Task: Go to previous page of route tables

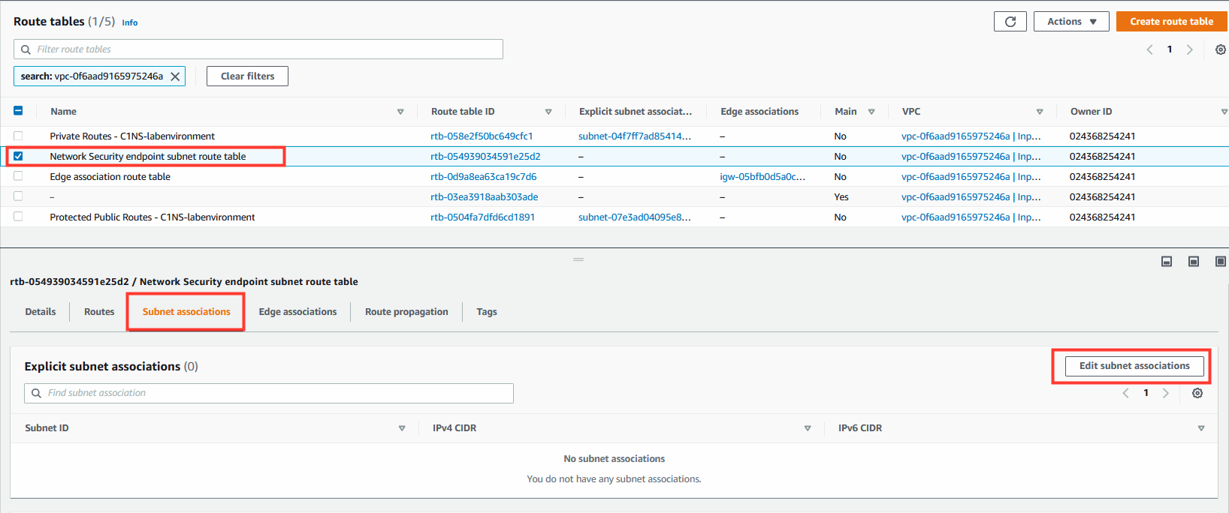Action: (x=1149, y=49)
